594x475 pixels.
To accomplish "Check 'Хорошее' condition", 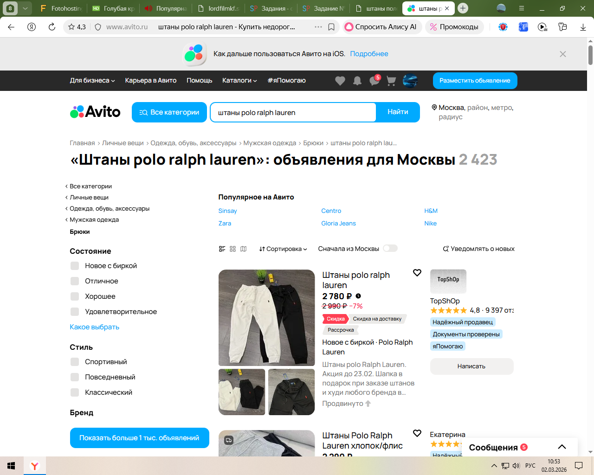I will click(x=75, y=296).
